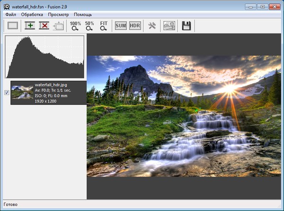This screenshot has width=284, height=211.
Task: Open the Обработка menu
Action: pyautogui.click(x=32, y=15)
